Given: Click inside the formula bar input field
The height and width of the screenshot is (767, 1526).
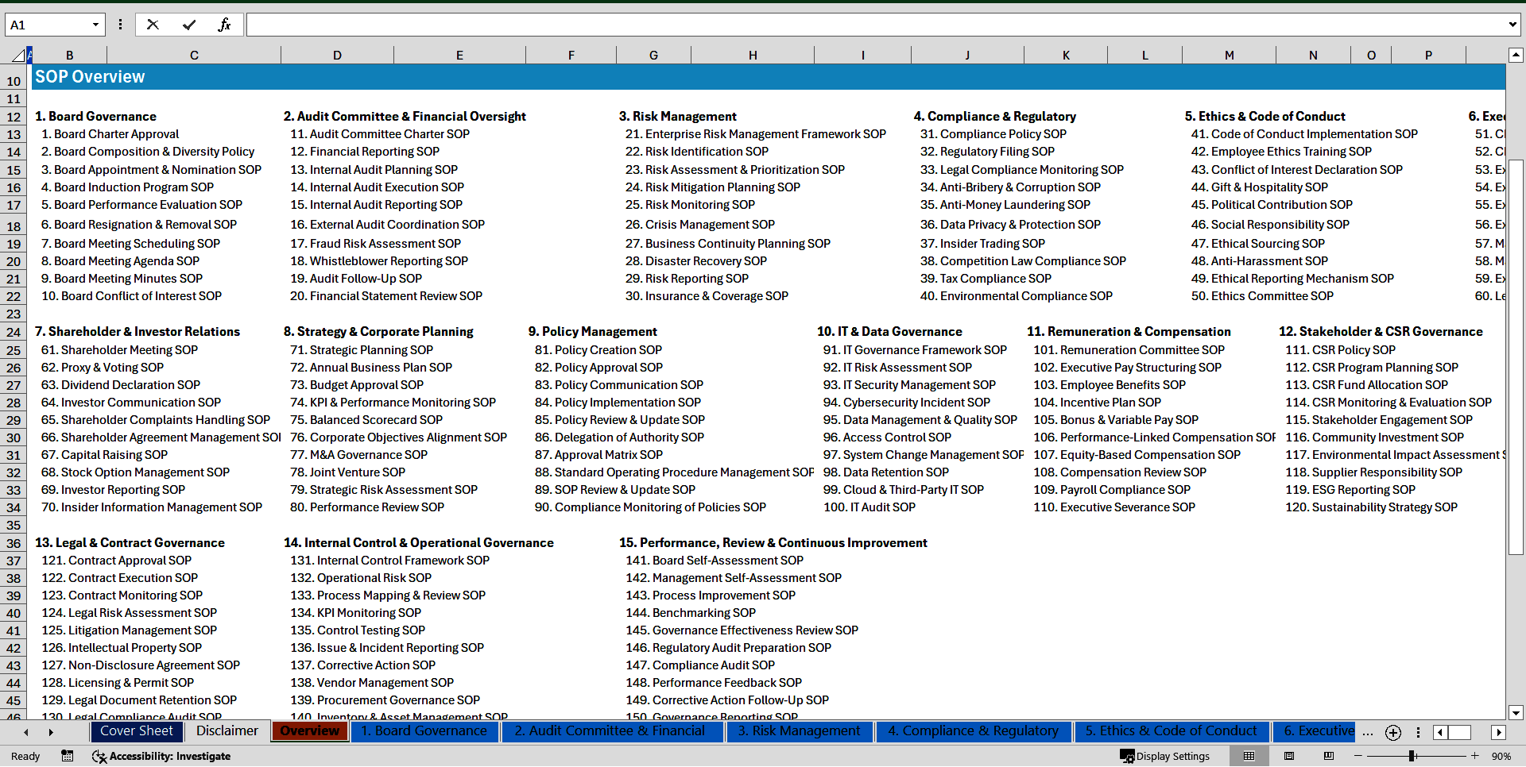Looking at the screenshot, I should 874,25.
